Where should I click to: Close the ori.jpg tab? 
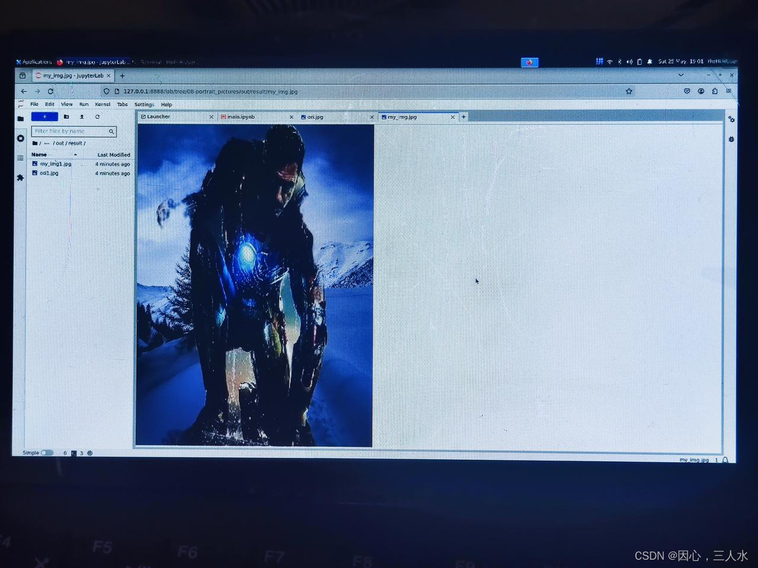(x=372, y=117)
